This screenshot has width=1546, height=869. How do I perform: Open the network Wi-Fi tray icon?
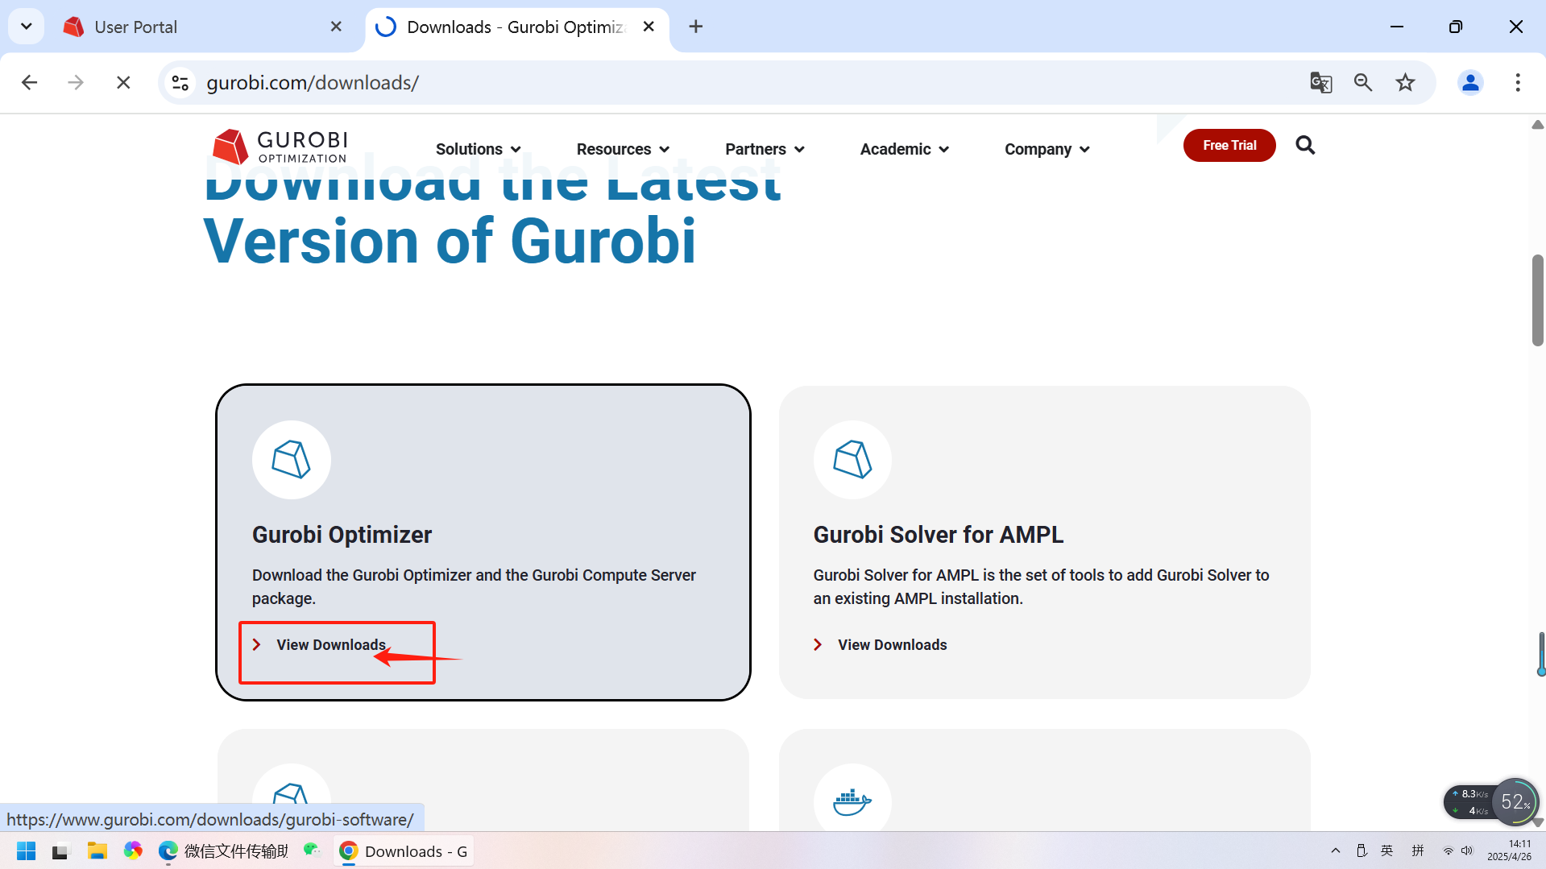click(1449, 851)
